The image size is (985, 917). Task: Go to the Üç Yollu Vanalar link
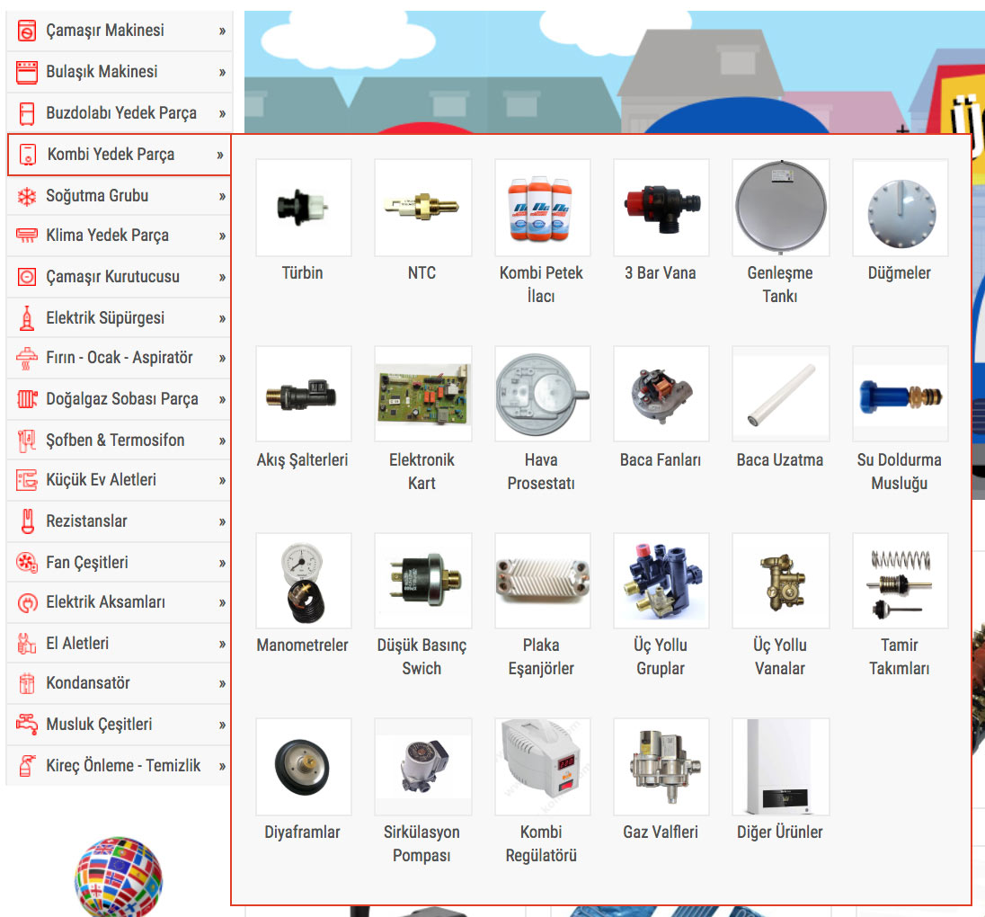point(779,657)
